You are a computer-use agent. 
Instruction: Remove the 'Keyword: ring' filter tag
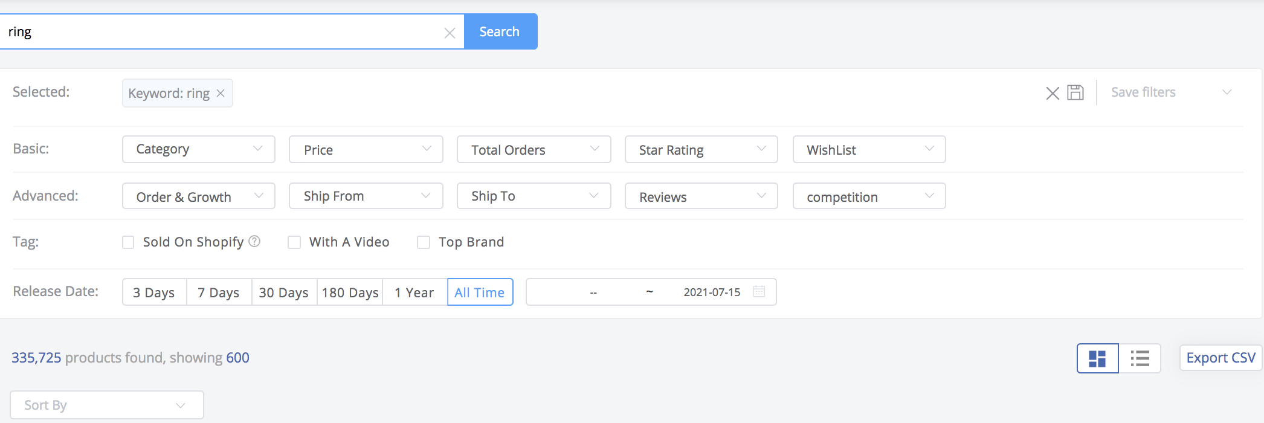click(x=221, y=93)
